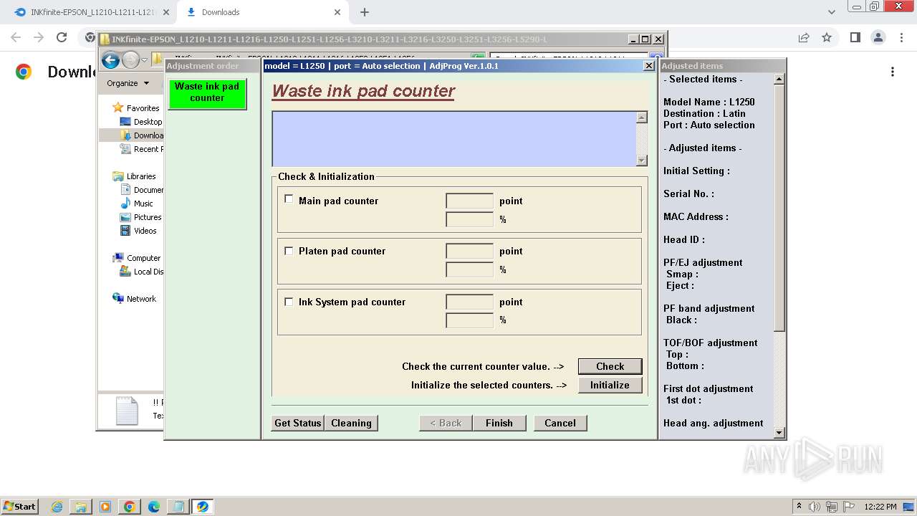Bookmark this page with the star
Image resolution: width=917 pixels, height=516 pixels.
tap(827, 37)
